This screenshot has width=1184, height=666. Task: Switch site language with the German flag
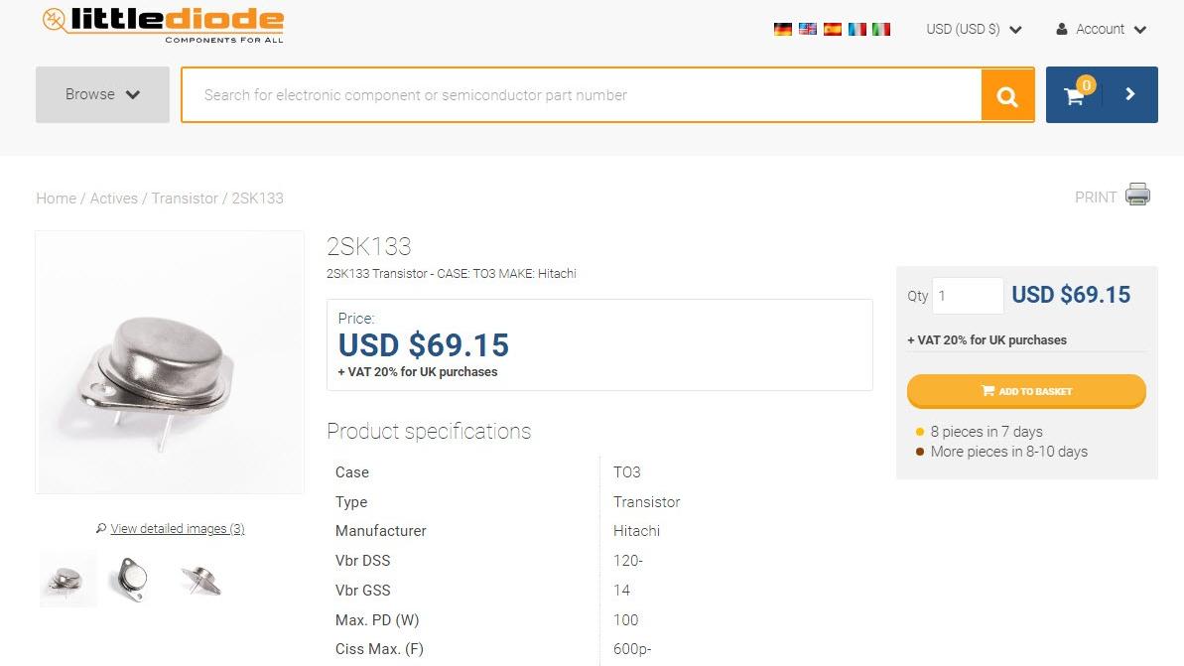pyautogui.click(x=782, y=30)
